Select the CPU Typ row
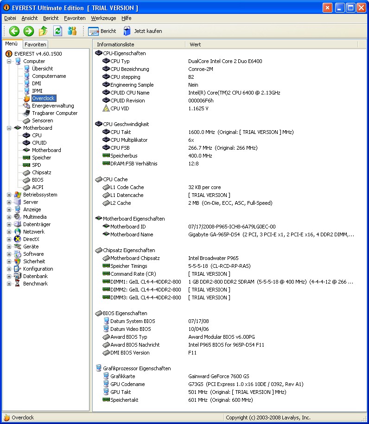 pos(229,61)
